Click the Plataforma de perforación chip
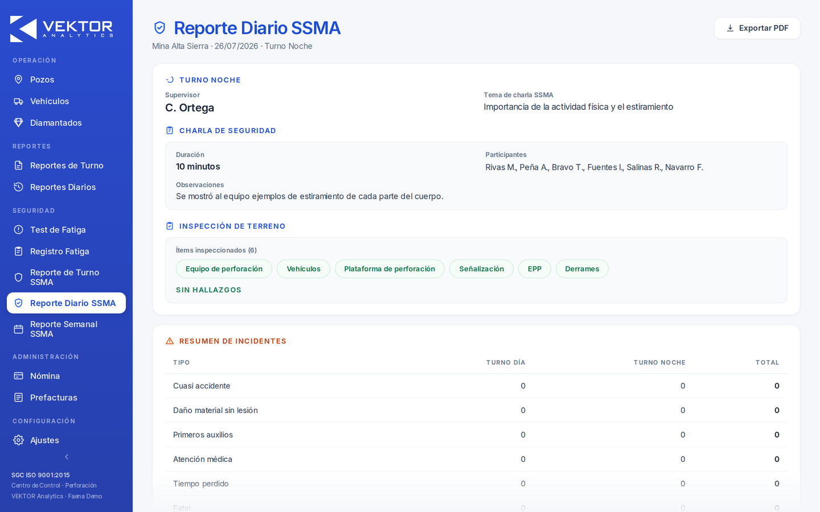The width and height of the screenshot is (820, 512). pyautogui.click(x=389, y=269)
